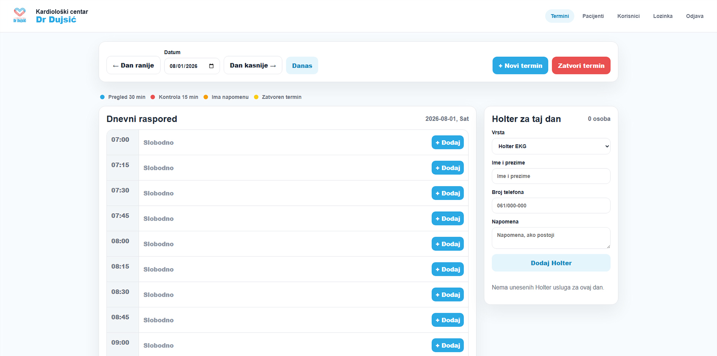Open the calendar picker icon in Datum
Image resolution: width=717 pixels, height=356 pixels.
coord(211,66)
